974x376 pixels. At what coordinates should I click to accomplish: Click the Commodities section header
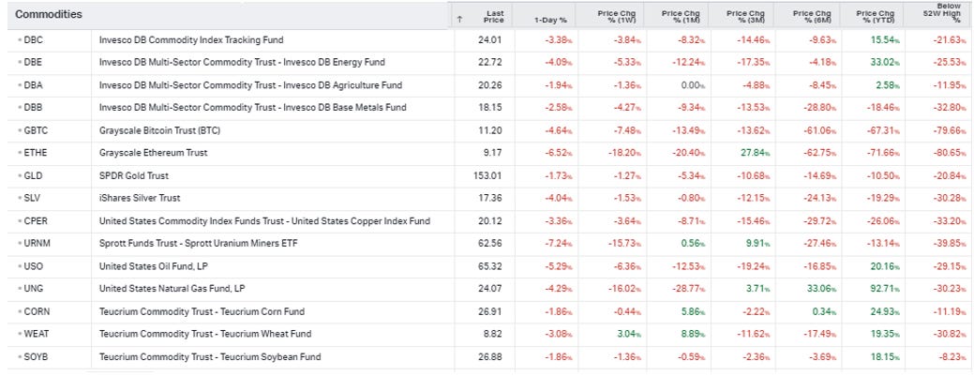click(49, 15)
